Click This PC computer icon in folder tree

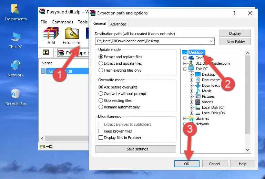(x=191, y=69)
